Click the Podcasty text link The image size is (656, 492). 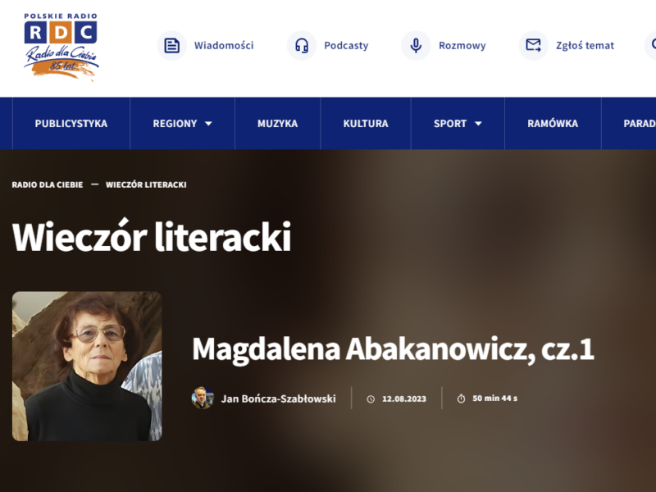346,46
